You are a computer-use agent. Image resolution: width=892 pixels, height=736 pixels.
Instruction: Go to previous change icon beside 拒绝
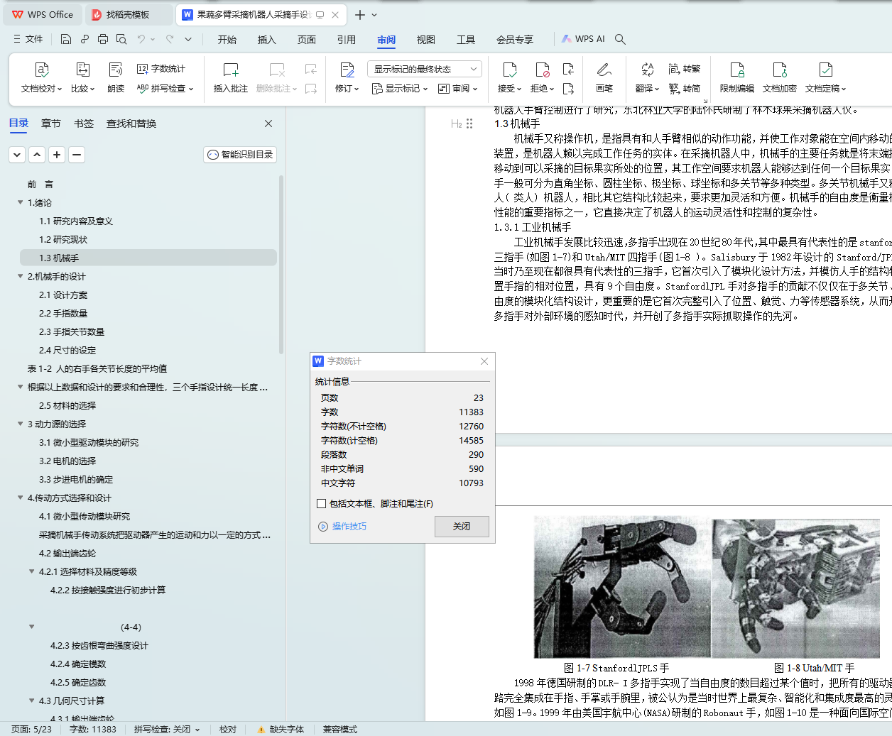tap(568, 69)
